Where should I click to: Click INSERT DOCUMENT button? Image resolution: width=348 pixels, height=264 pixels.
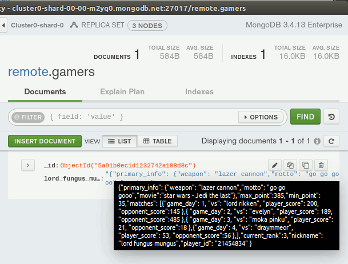click(45, 141)
